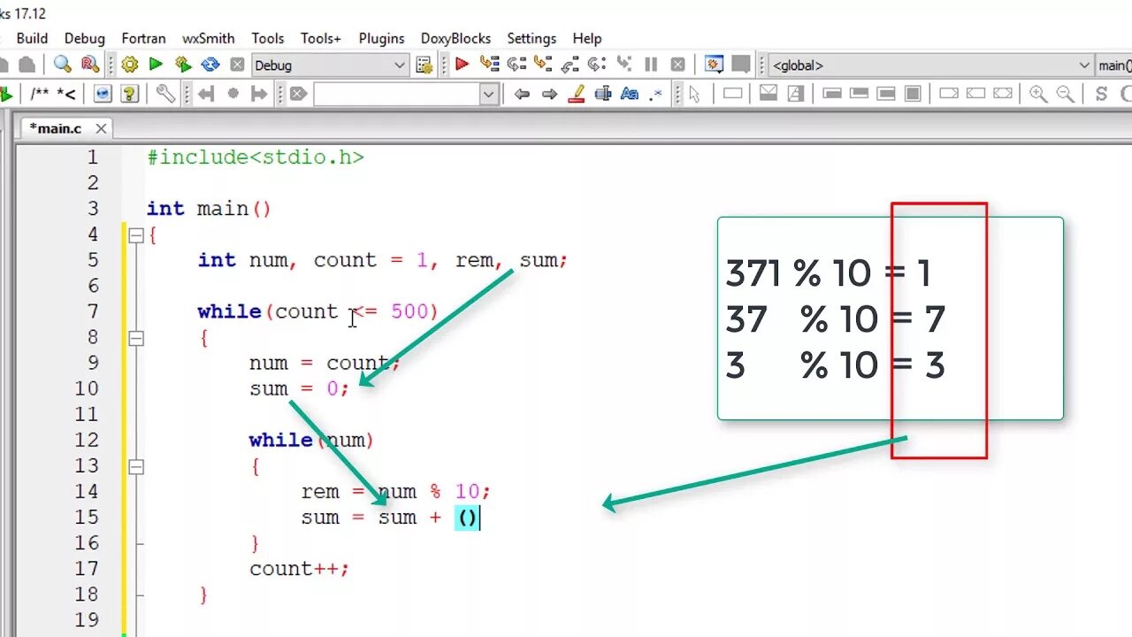Insert a DoxyBlocks *< line comment
This screenshot has width=1132, height=637.
[66, 94]
